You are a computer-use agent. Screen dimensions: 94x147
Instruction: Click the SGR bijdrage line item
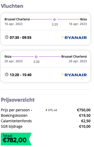(x=46, y=126)
